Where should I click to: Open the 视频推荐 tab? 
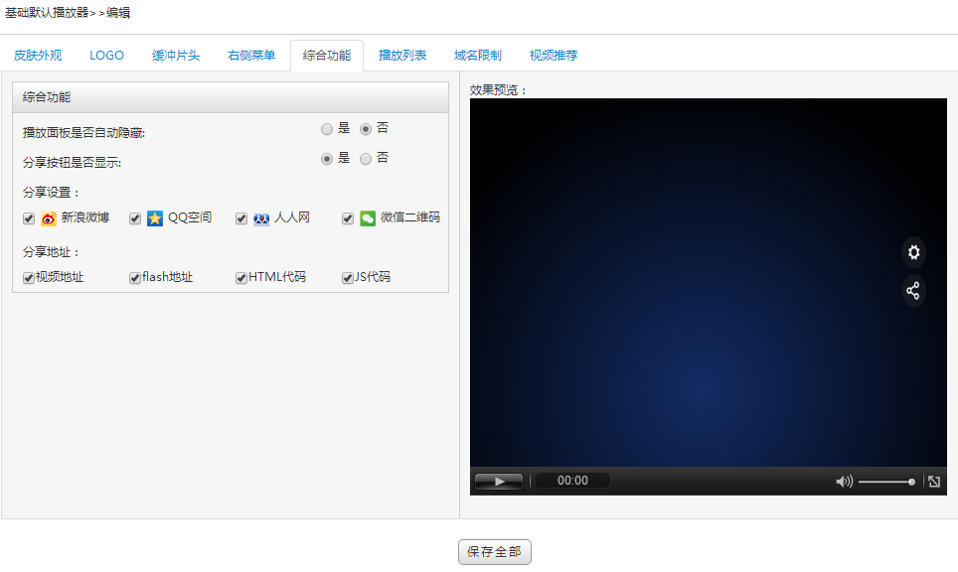tap(554, 56)
